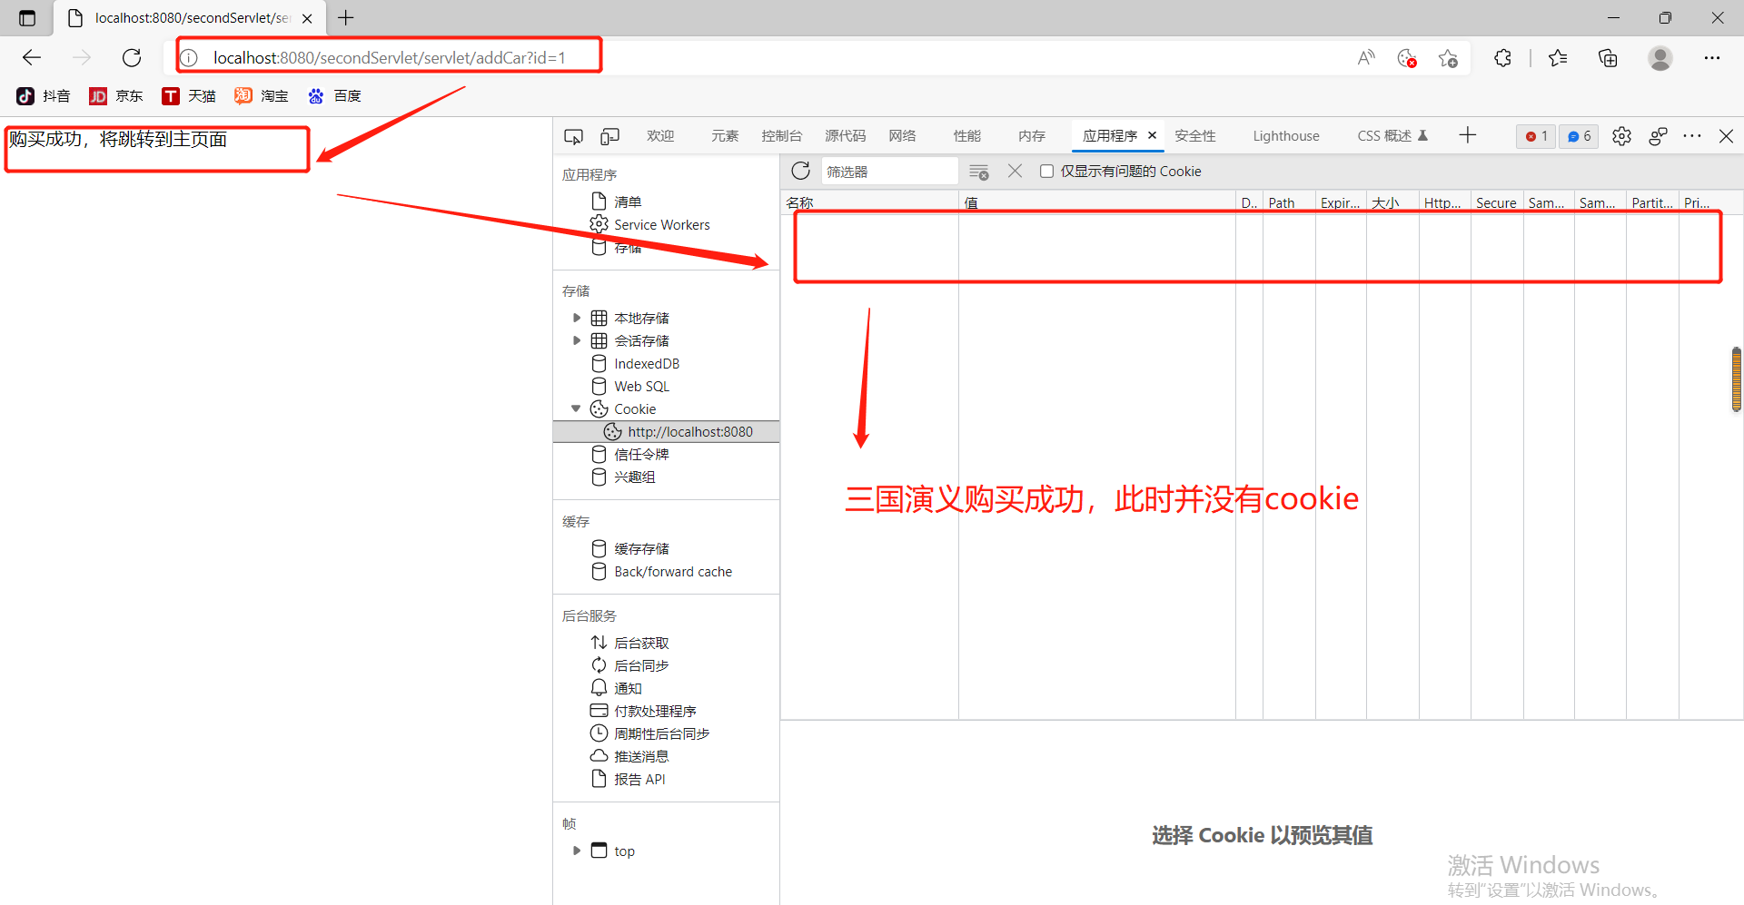Close the 应用程序 tab
The height and width of the screenshot is (905, 1744).
pyautogui.click(x=1152, y=135)
